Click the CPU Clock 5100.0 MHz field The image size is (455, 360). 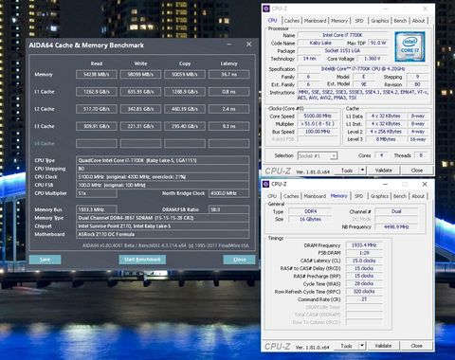tap(163, 177)
